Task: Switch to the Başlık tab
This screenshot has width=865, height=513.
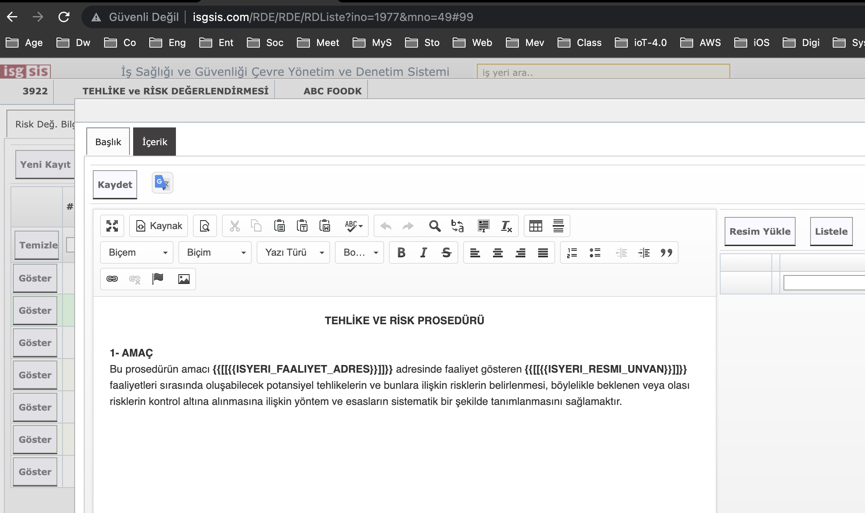Action: [108, 142]
